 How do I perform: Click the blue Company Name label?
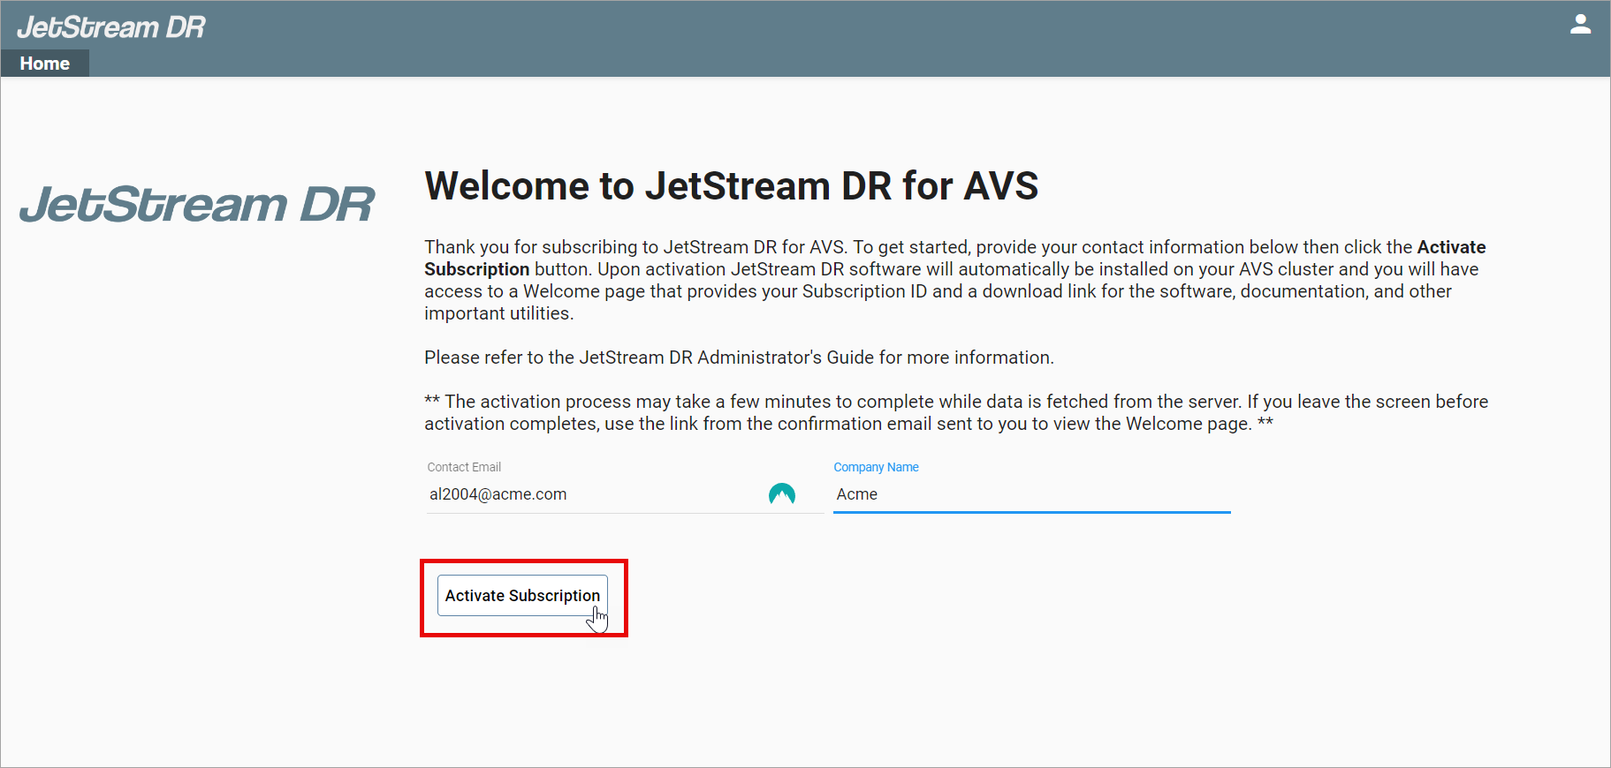pos(876,467)
